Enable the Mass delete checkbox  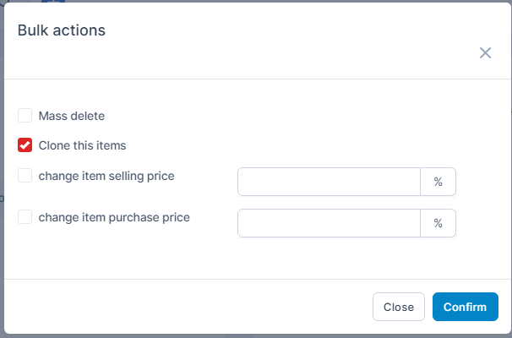(25, 116)
